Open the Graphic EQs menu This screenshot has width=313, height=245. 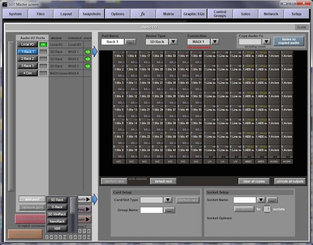(x=194, y=14)
